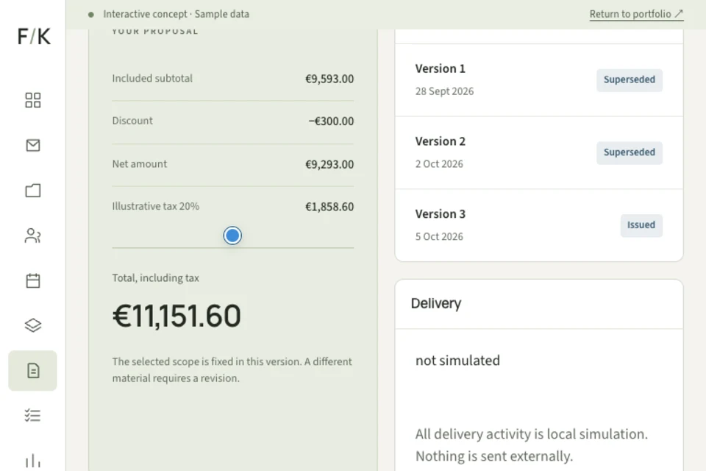Open the mail inbox icon
Viewport: 706px width, 471px height.
click(x=33, y=145)
